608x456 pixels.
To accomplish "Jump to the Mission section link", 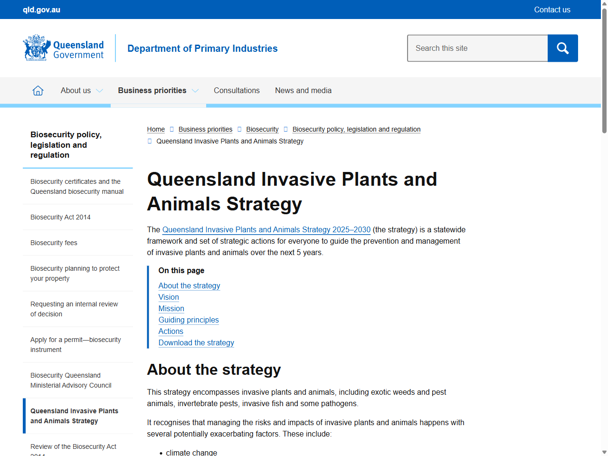I will [171, 308].
